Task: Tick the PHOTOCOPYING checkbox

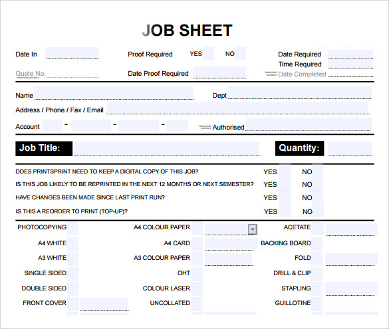Action: [72, 229]
